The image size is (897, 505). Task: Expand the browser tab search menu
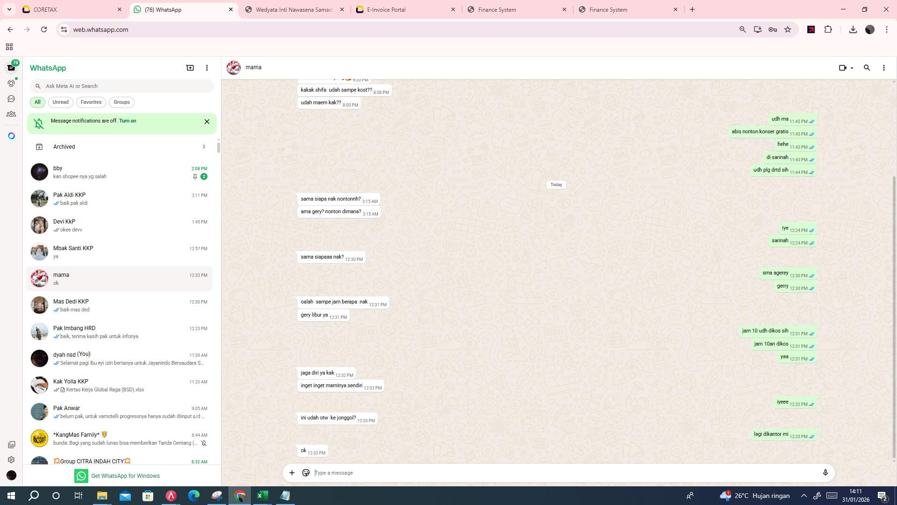pyautogui.click(x=9, y=9)
